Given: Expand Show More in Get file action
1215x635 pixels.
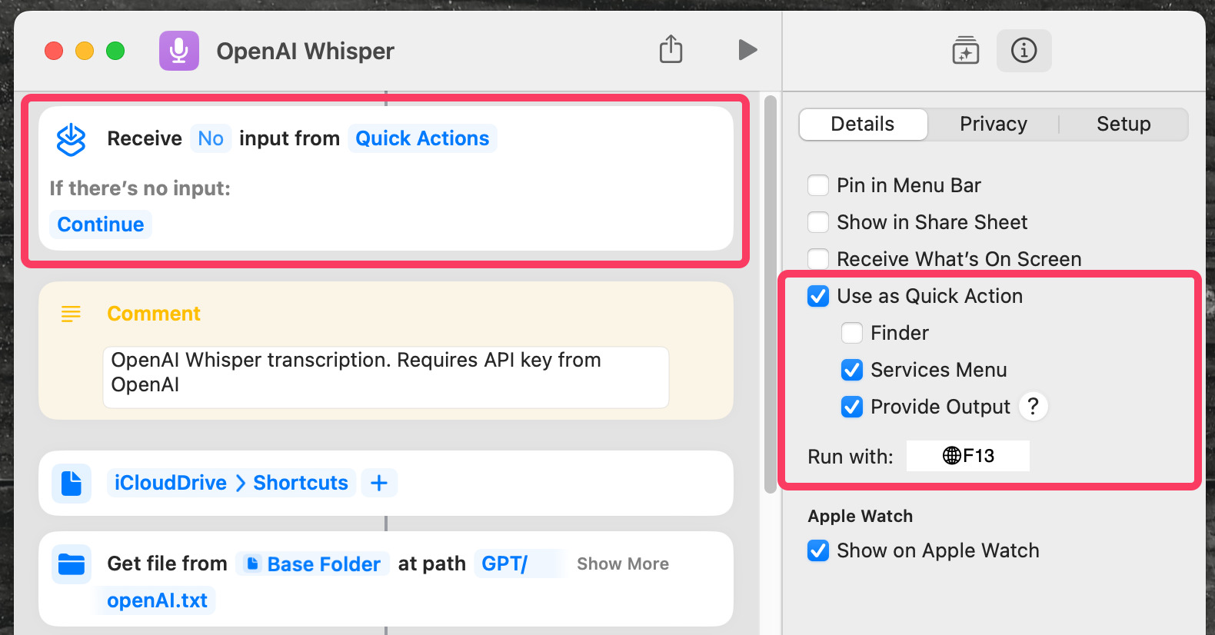Looking at the screenshot, I should (x=622, y=564).
